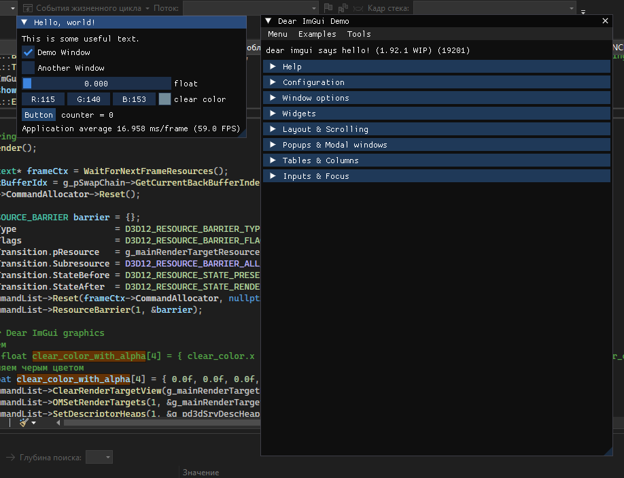
Task: Open the clear color swatch picker
Action: pos(164,99)
